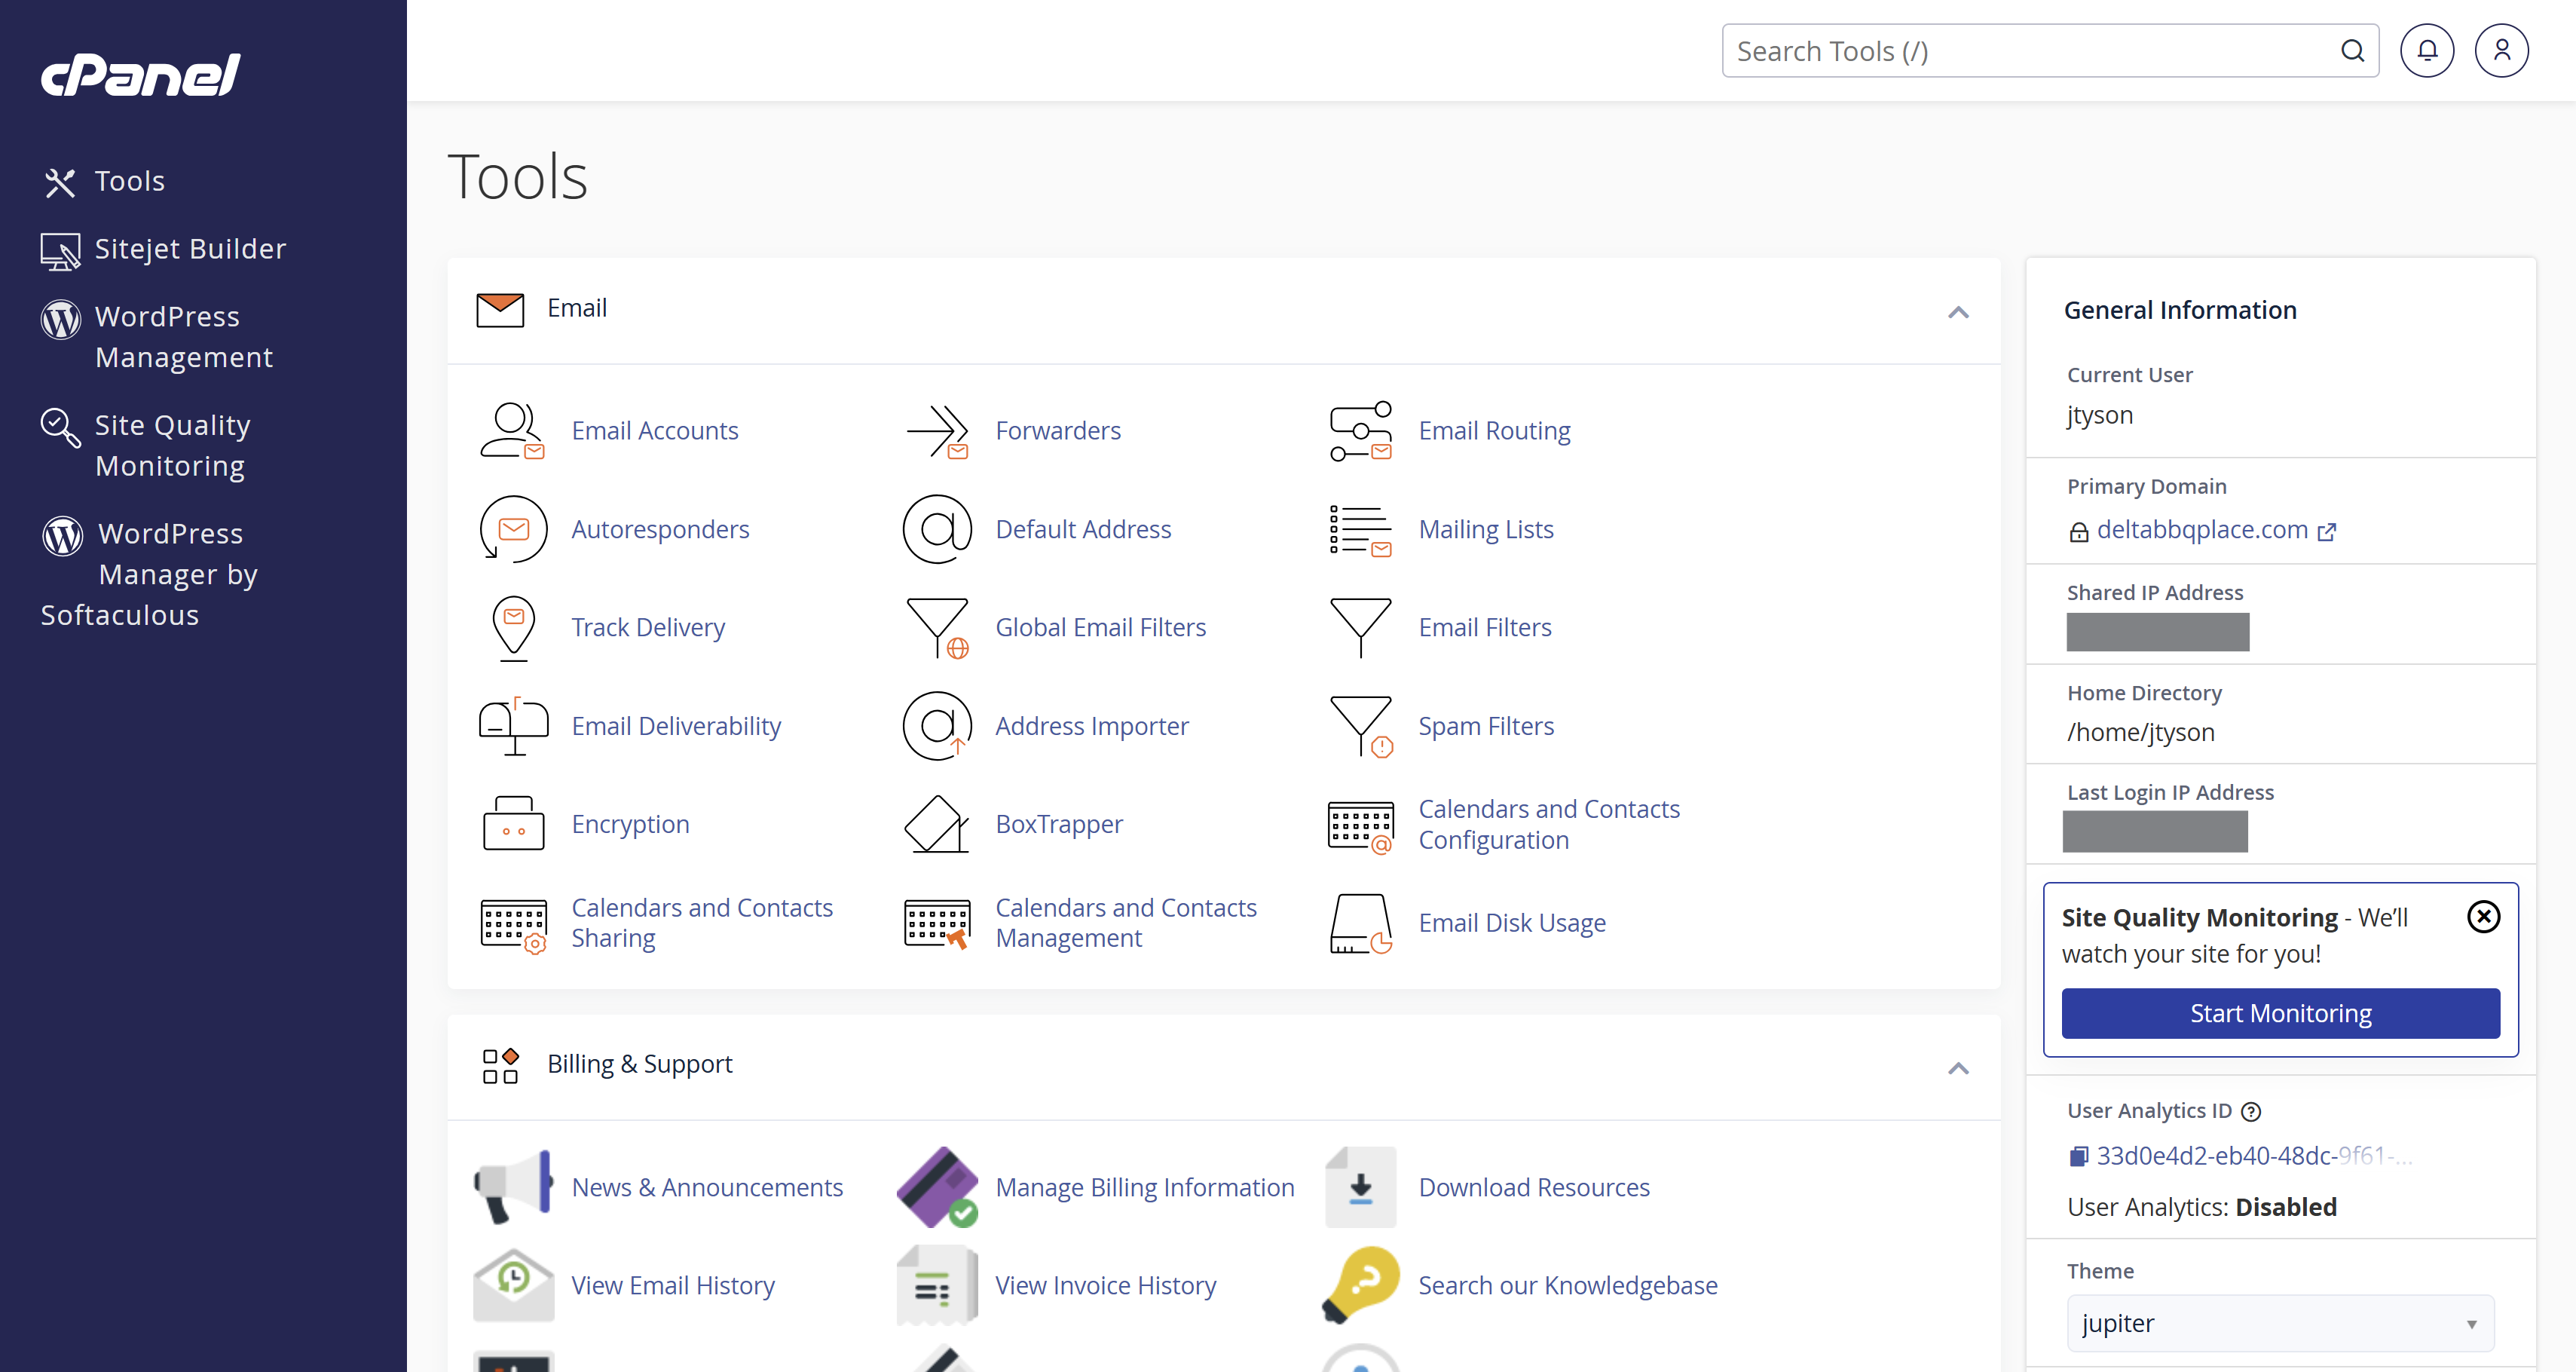Click the BoxTrapper icon

tap(936, 824)
